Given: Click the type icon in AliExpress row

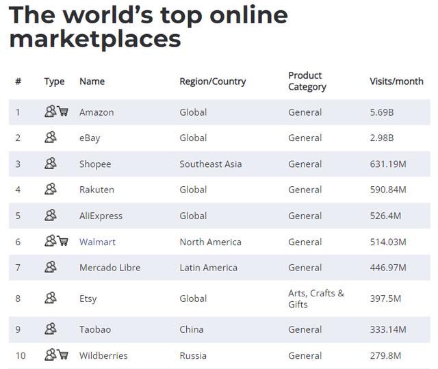Looking at the screenshot, I should pos(50,216).
